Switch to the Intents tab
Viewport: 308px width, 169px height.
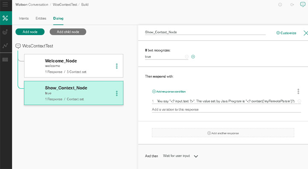coord(24,18)
